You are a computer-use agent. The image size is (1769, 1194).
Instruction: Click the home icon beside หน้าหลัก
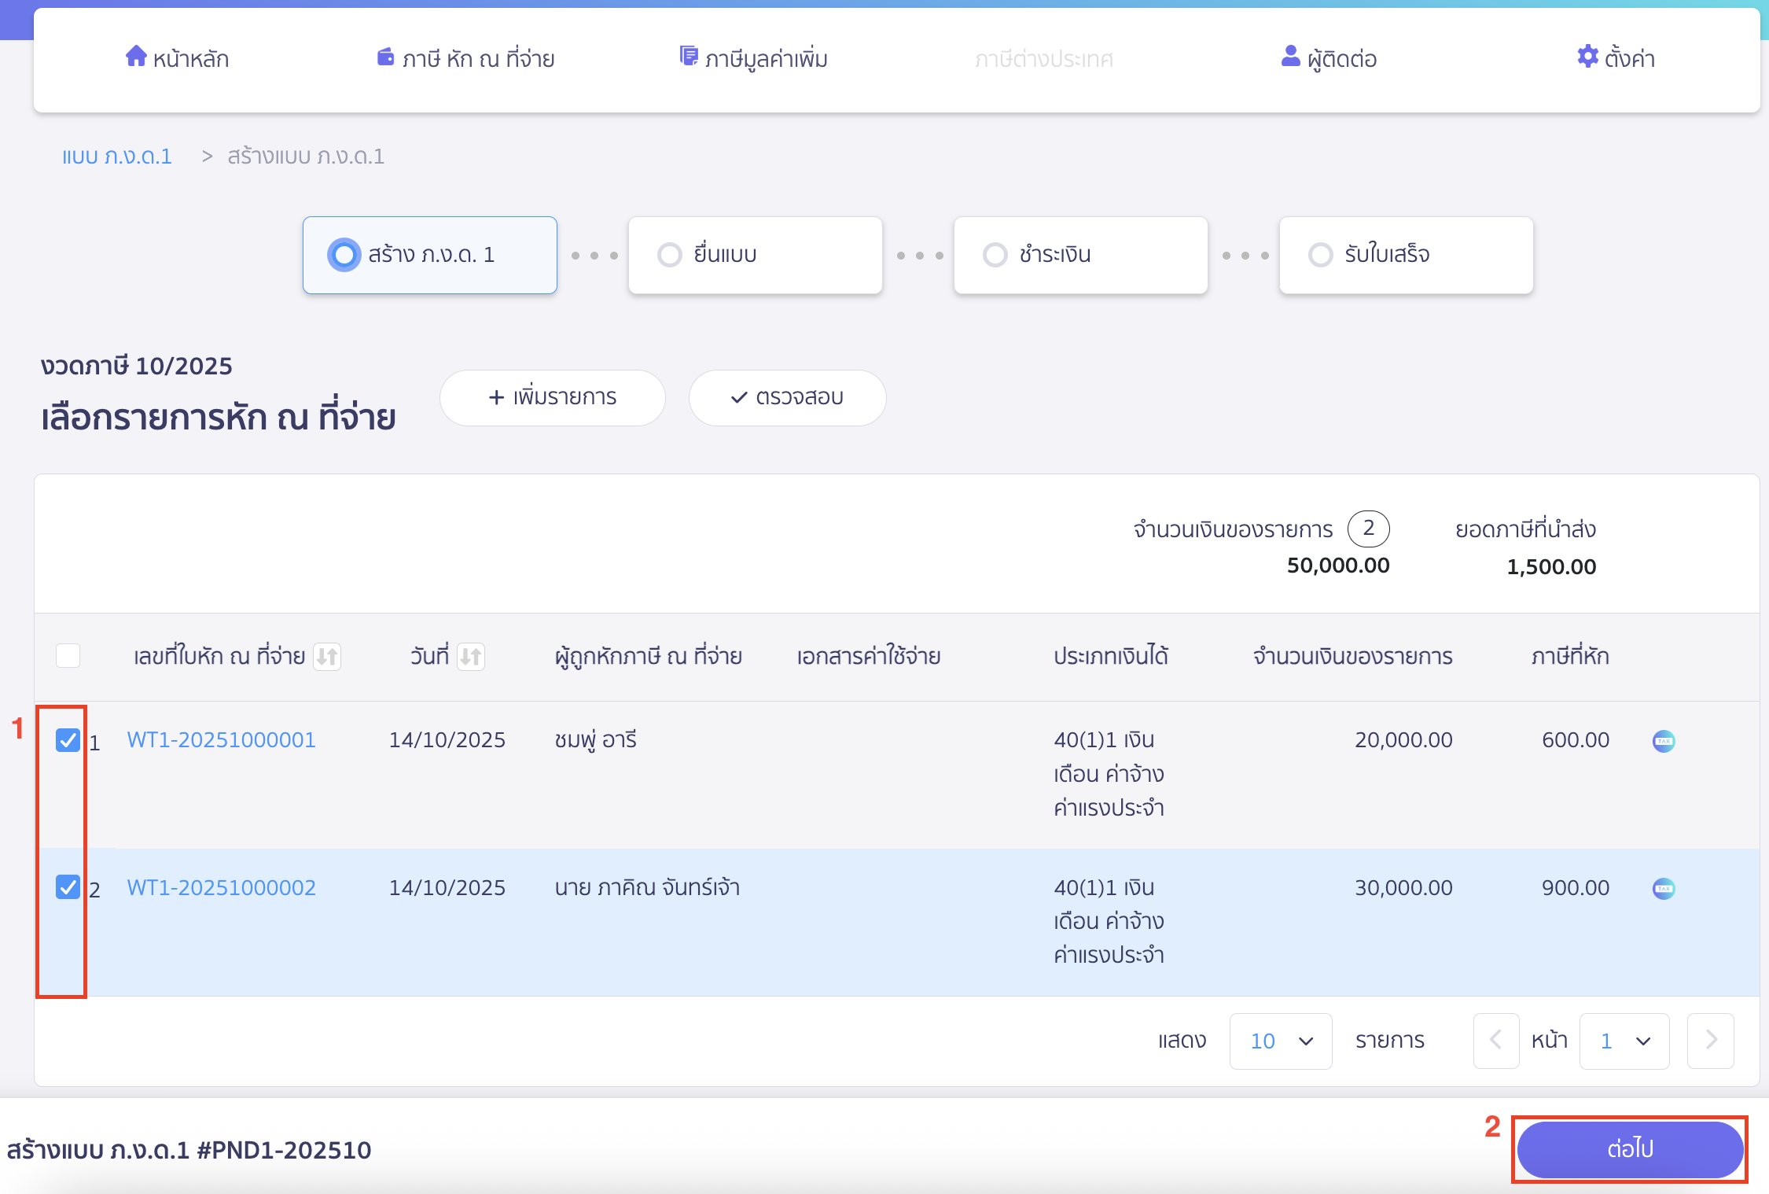136,57
